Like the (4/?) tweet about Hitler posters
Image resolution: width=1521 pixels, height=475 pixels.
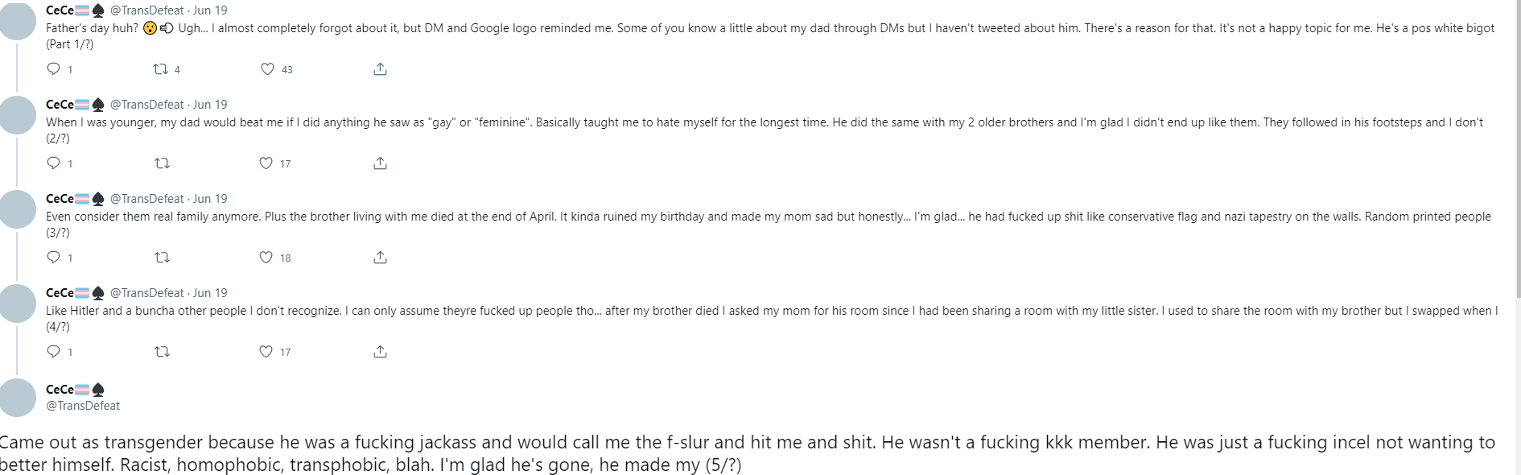point(266,352)
